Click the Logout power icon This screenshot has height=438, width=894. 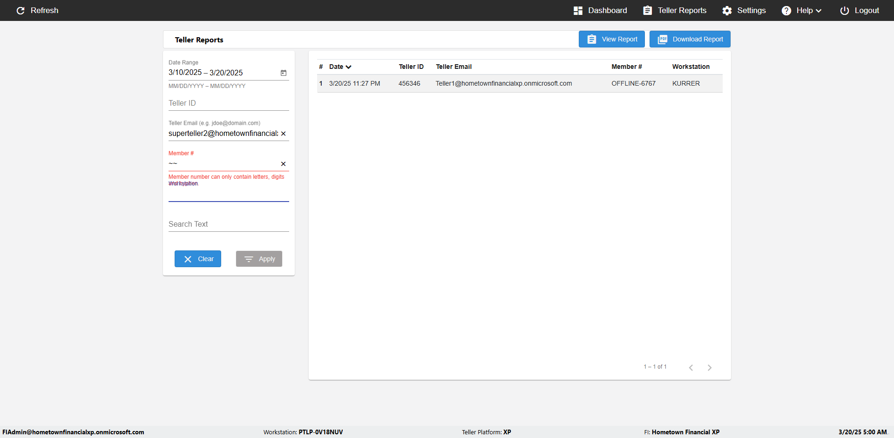(x=845, y=11)
